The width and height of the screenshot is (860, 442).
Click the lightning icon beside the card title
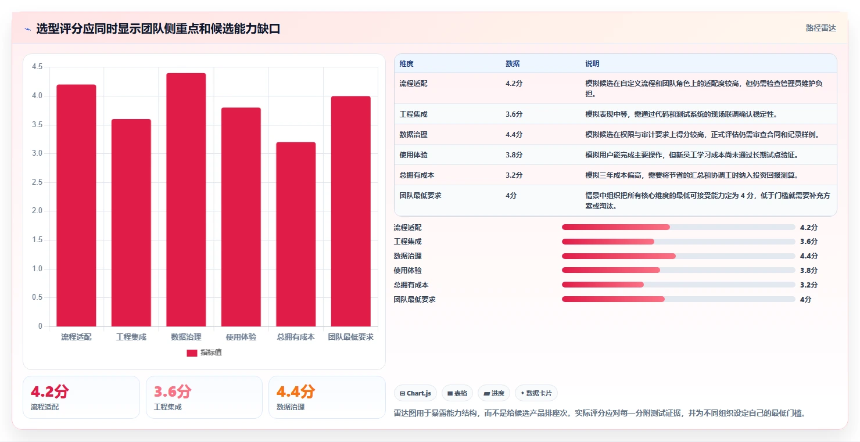pyautogui.click(x=27, y=29)
